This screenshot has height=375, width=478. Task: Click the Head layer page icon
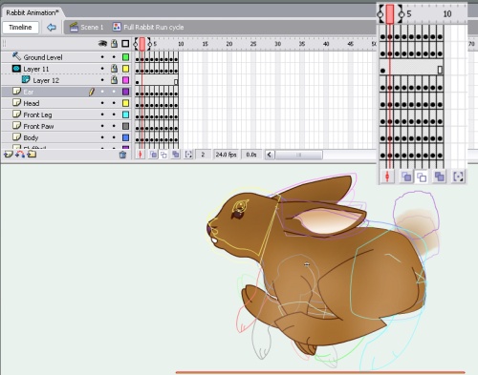click(16, 102)
